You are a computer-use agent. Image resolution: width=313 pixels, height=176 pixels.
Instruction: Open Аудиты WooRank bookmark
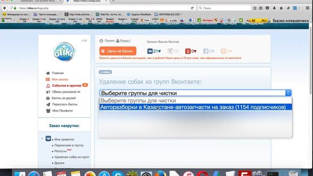pos(139,14)
